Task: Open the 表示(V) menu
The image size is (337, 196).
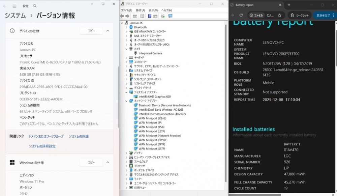Action: pyautogui.click(x=153, y=10)
